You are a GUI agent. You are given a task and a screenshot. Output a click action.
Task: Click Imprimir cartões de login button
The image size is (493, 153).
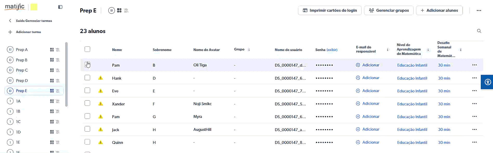pyautogui.click(x=329, y=10)
